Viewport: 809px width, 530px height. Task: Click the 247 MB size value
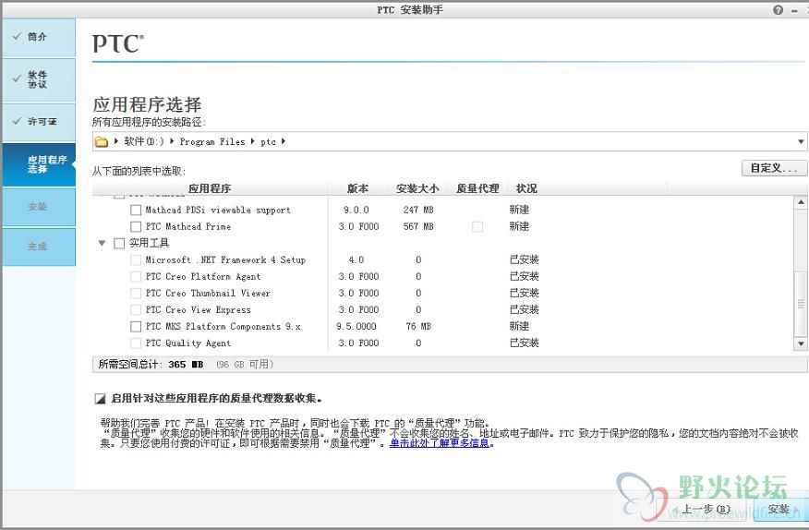[x=418, y=210]
